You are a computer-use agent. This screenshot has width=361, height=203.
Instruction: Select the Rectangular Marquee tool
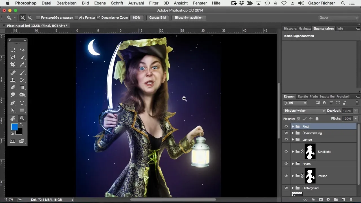click(13, 50)
